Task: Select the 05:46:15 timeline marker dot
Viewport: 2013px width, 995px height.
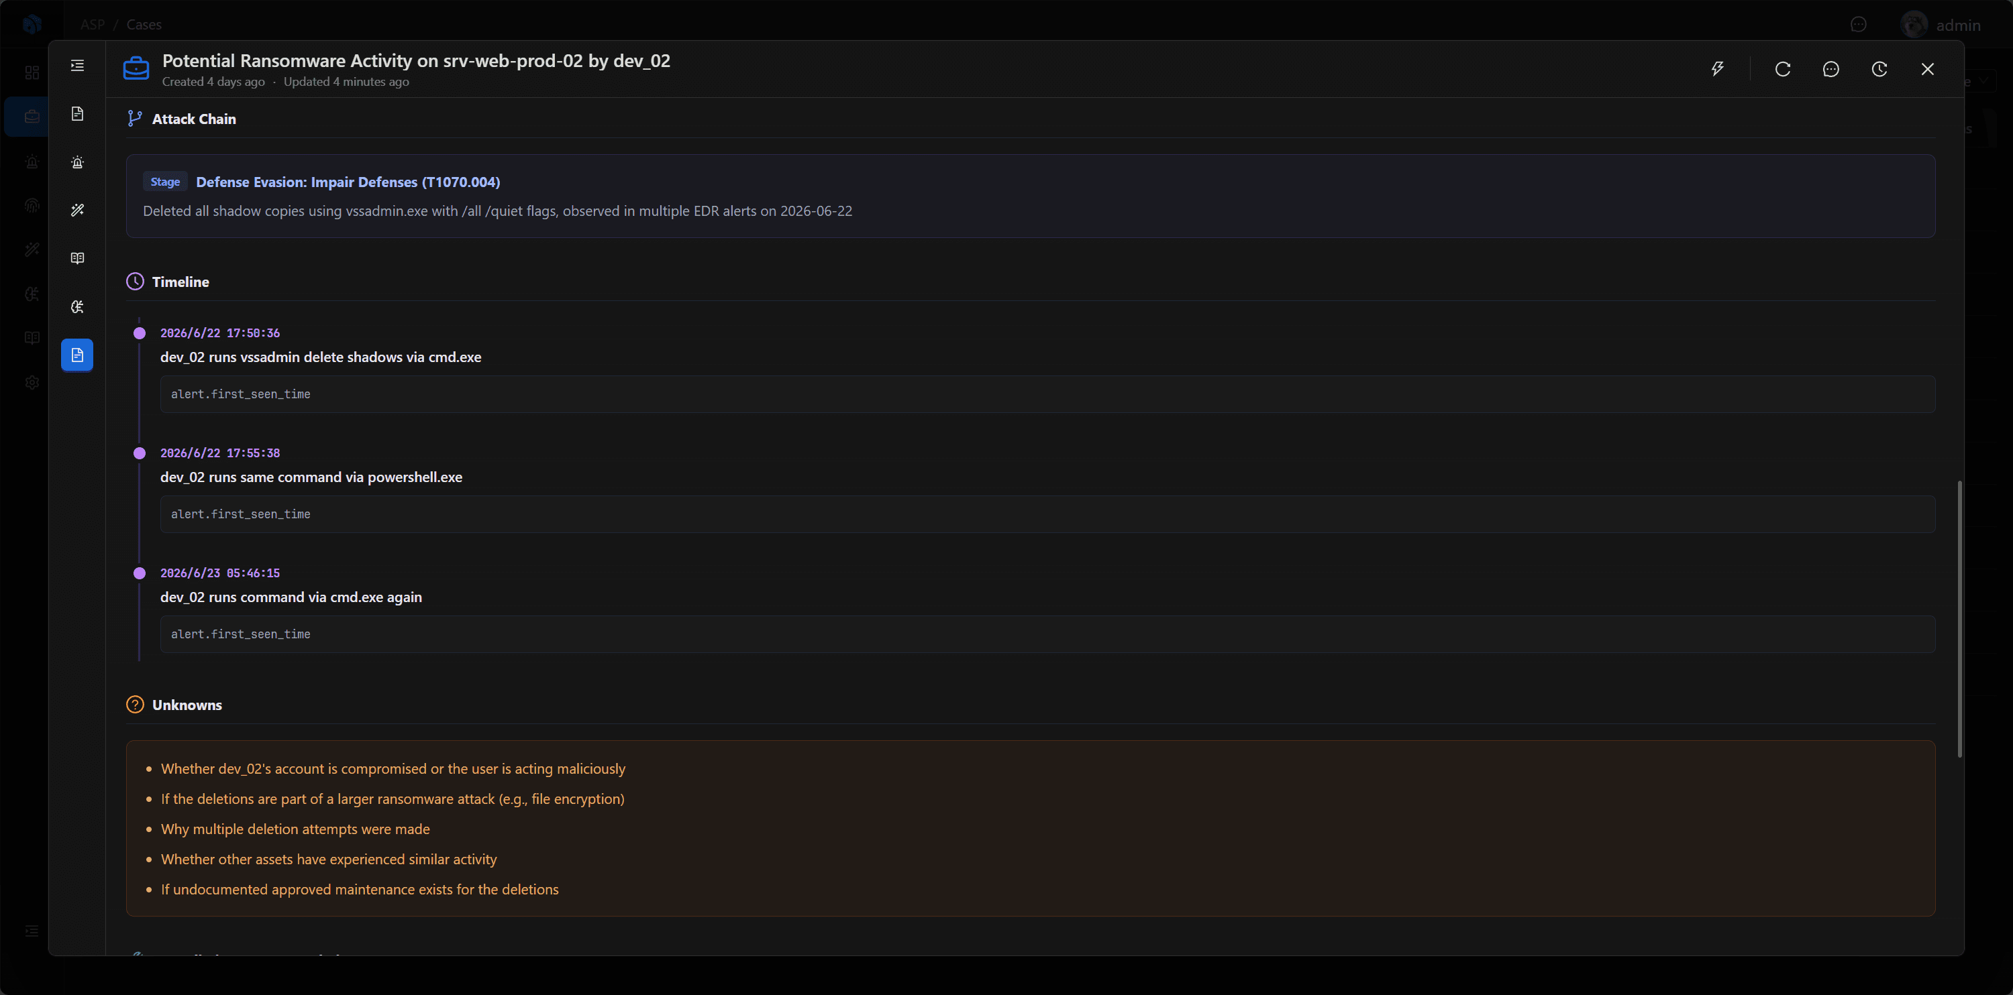Action: (140, 573)
